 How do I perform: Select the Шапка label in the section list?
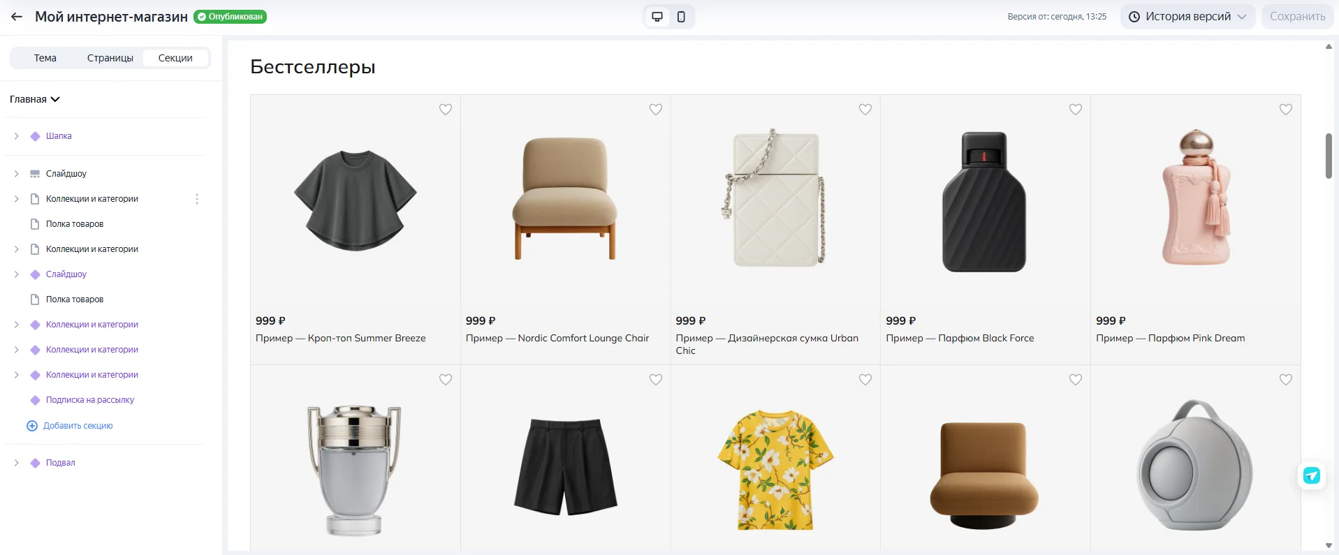pos(59,136)
